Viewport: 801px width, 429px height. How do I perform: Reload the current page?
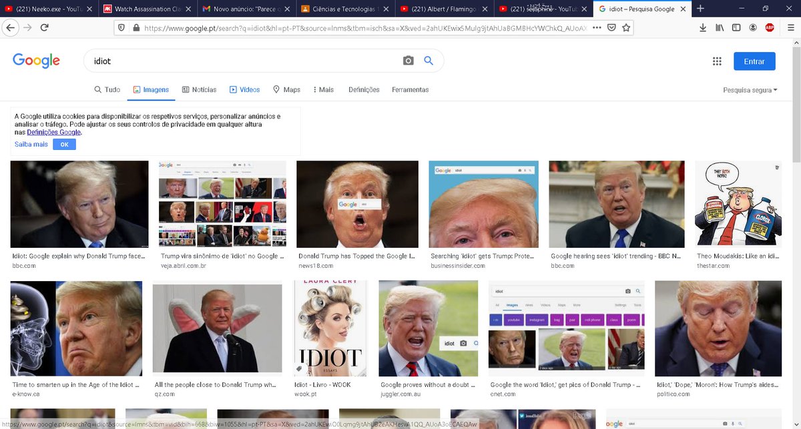click(x=45, y=28)
